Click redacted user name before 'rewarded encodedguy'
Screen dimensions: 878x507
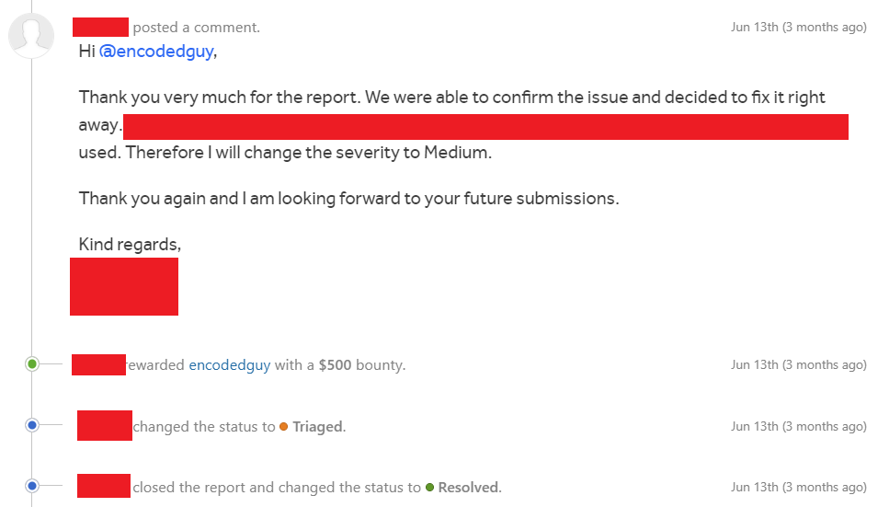[98, 364]
